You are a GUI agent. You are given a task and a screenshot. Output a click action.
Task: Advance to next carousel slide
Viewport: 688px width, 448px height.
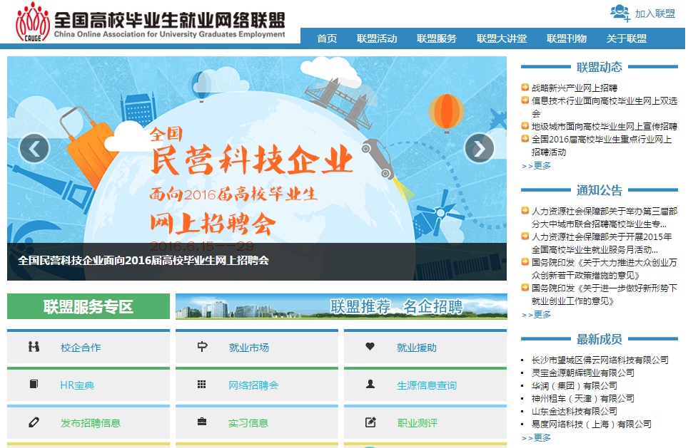[479, 148]
